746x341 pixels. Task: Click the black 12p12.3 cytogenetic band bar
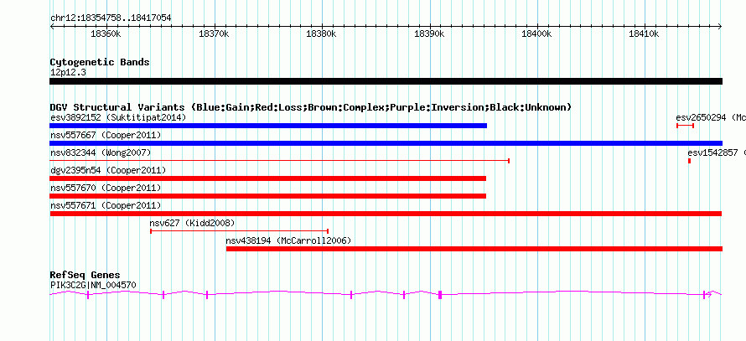(x=386, y=81)
